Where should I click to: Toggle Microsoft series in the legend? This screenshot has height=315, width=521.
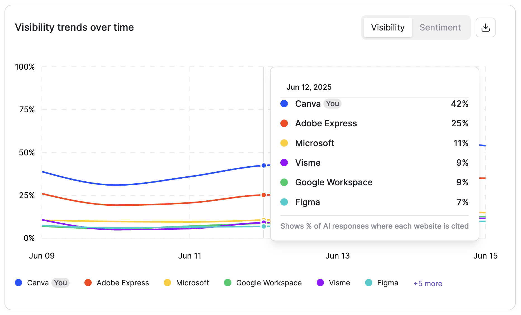point(186,283)
